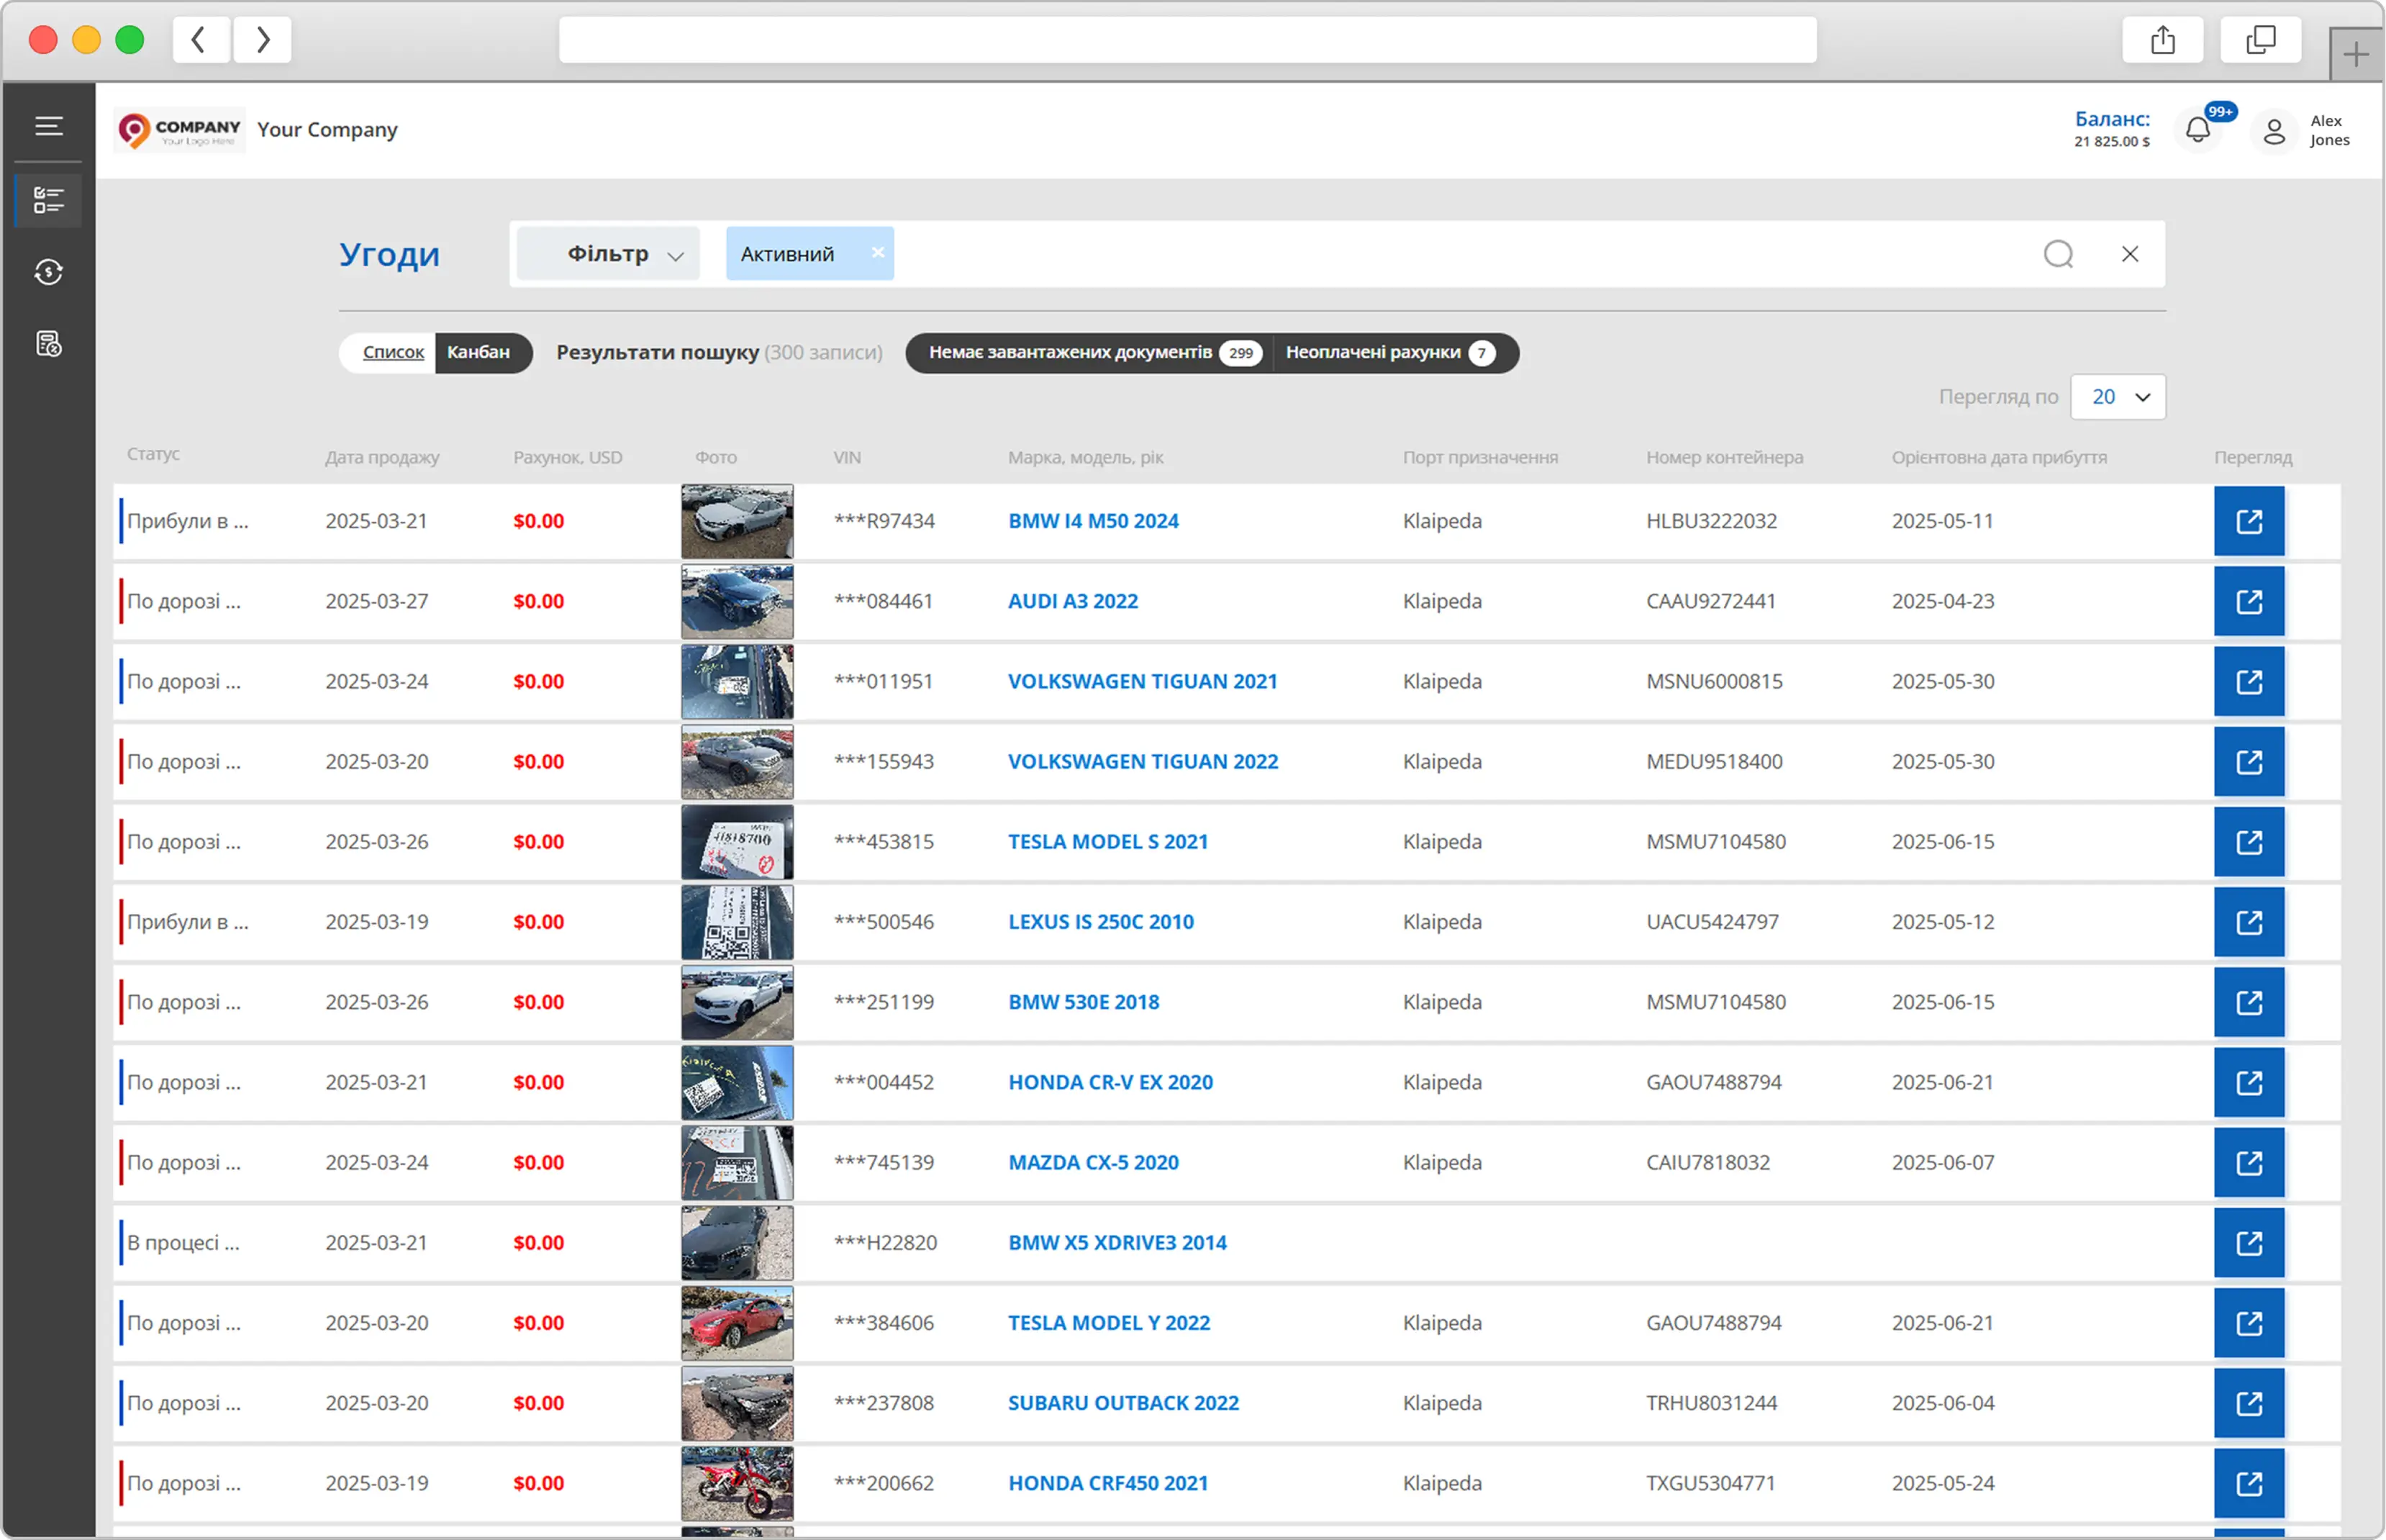Go back in browser
This screenshot has width=2386, height=1540.
(x=200, y=40)
